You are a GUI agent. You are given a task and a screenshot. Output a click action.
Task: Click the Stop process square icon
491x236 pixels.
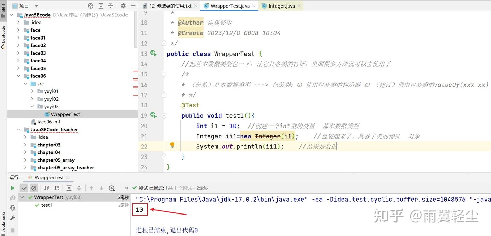13,230
